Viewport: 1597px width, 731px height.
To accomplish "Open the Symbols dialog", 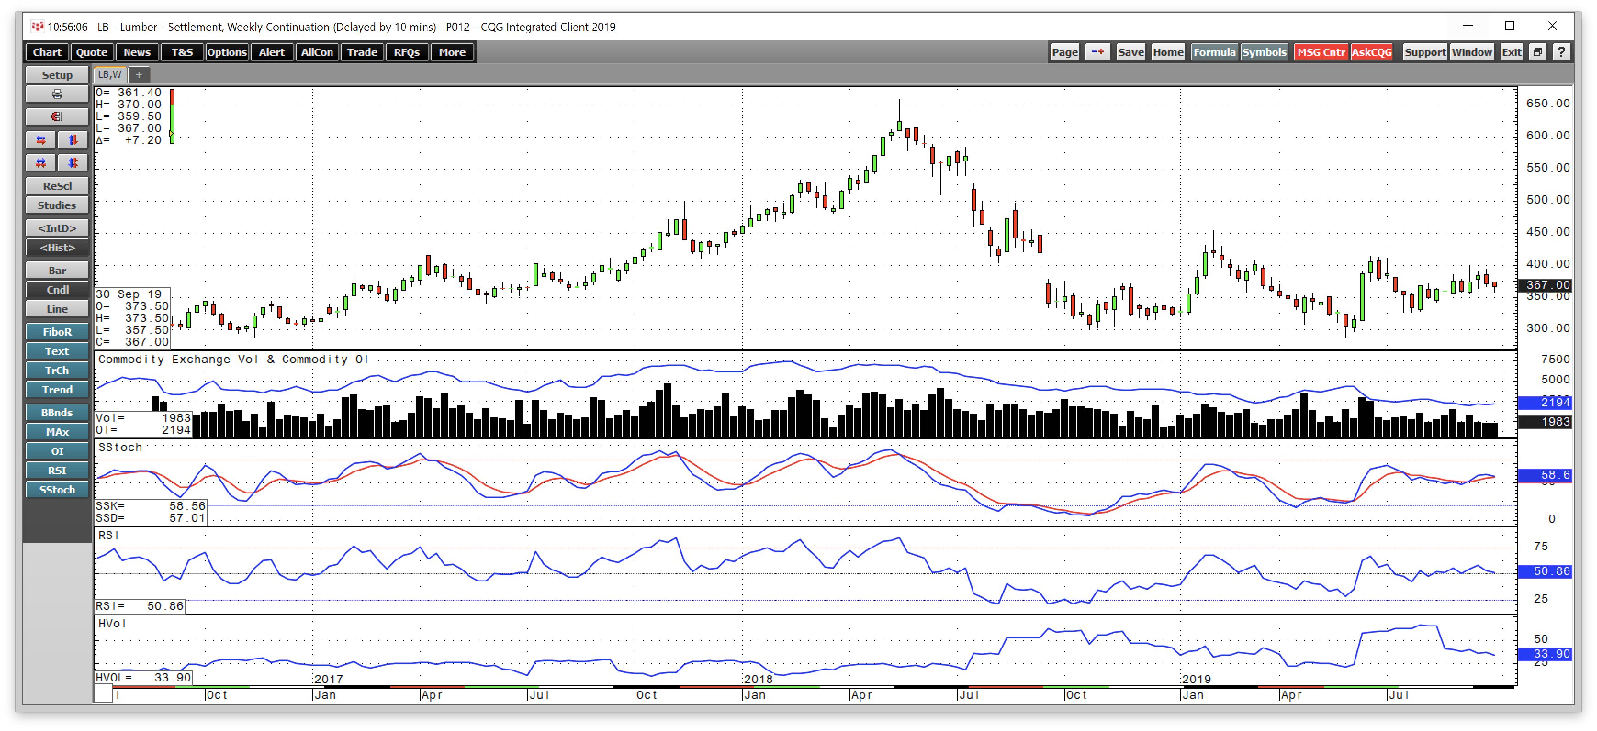I will tap(1265, 51).
